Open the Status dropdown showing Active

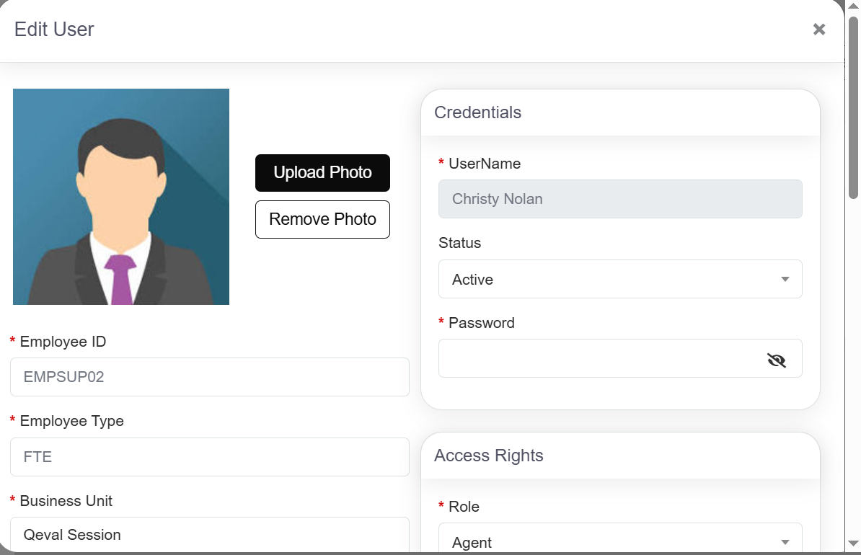pos(620,280)
